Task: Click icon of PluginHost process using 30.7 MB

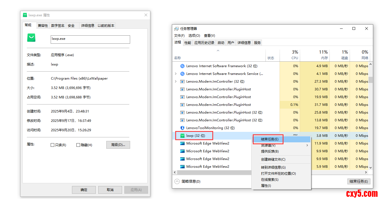Action: pos(182,89)
